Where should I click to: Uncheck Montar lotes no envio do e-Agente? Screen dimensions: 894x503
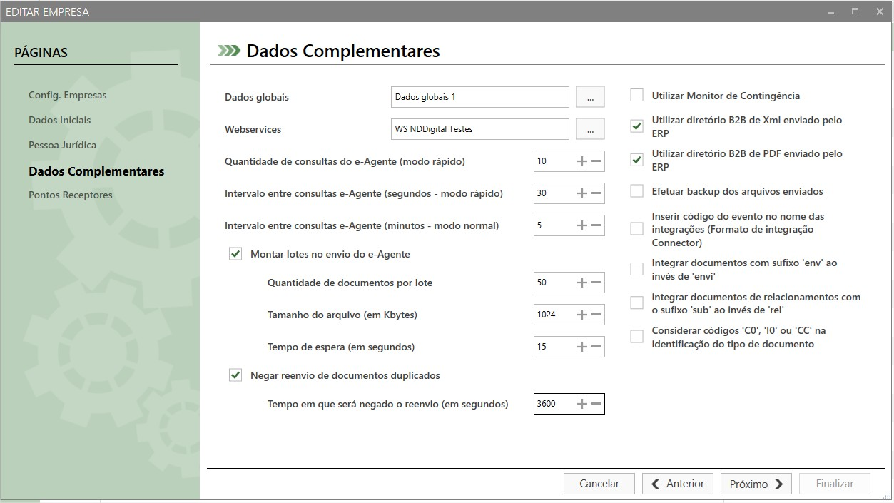[235, 254]
